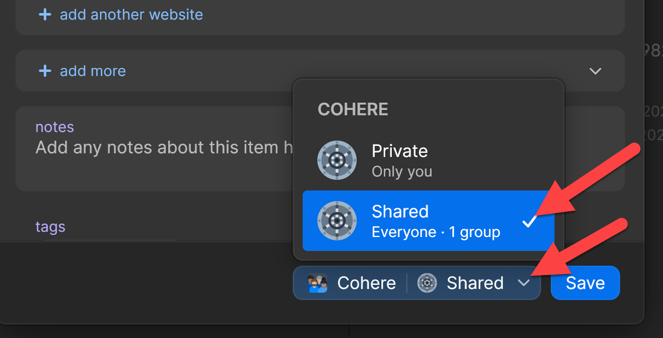Click the Shared vault icon in the list
The width and height of the screenshot is (663, 338).
pos(337,221)
